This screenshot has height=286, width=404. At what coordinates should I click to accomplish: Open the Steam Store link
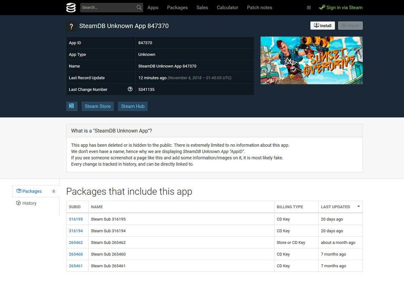98,106
